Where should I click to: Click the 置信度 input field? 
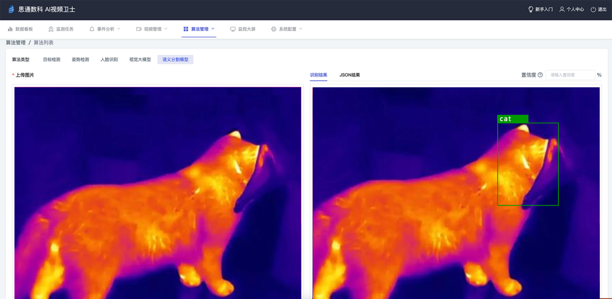[x=571, y=75]
